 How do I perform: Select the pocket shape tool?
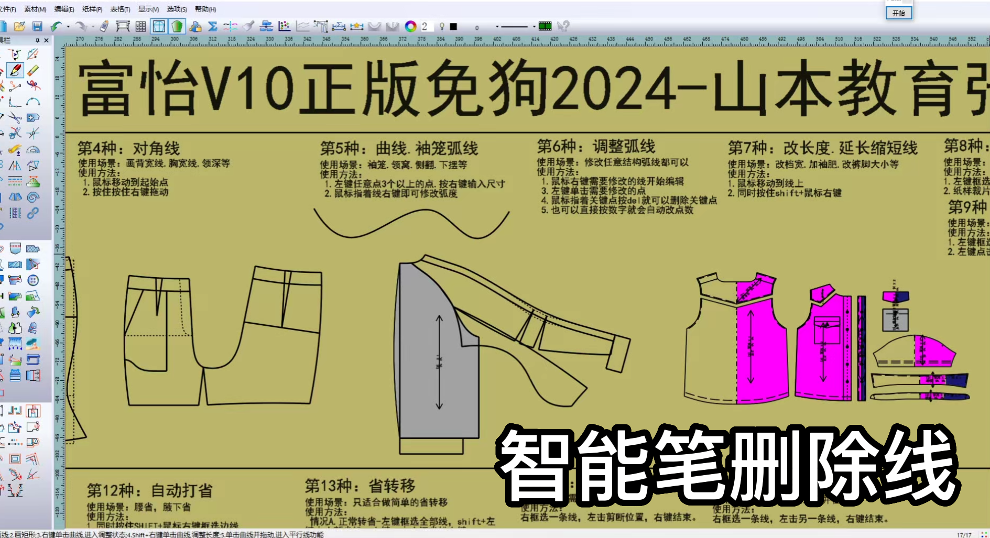(15, 248)
